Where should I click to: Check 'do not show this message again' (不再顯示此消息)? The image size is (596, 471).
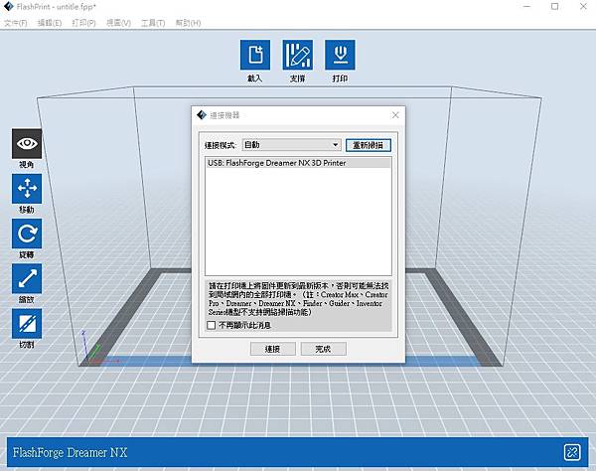[212, 325]
